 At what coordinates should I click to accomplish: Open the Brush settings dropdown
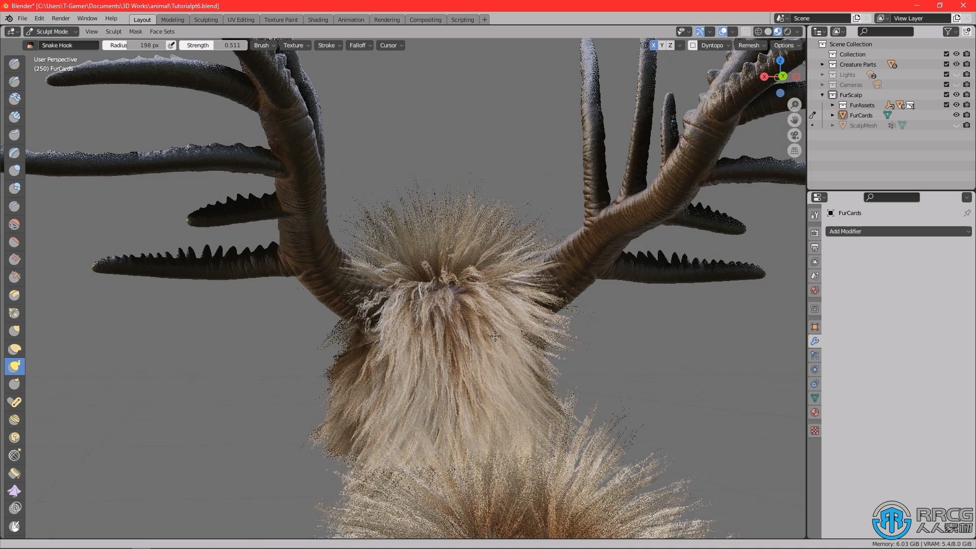264,45
